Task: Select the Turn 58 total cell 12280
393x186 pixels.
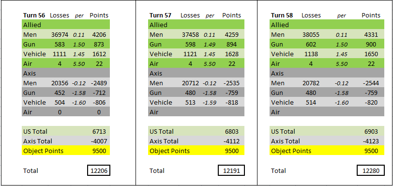Action: 371,170
